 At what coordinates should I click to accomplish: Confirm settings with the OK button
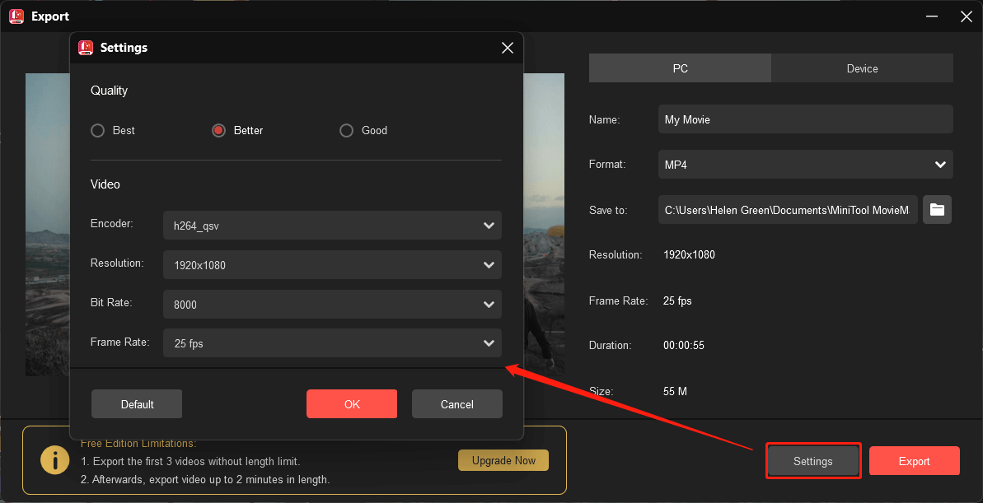(352, 404)
